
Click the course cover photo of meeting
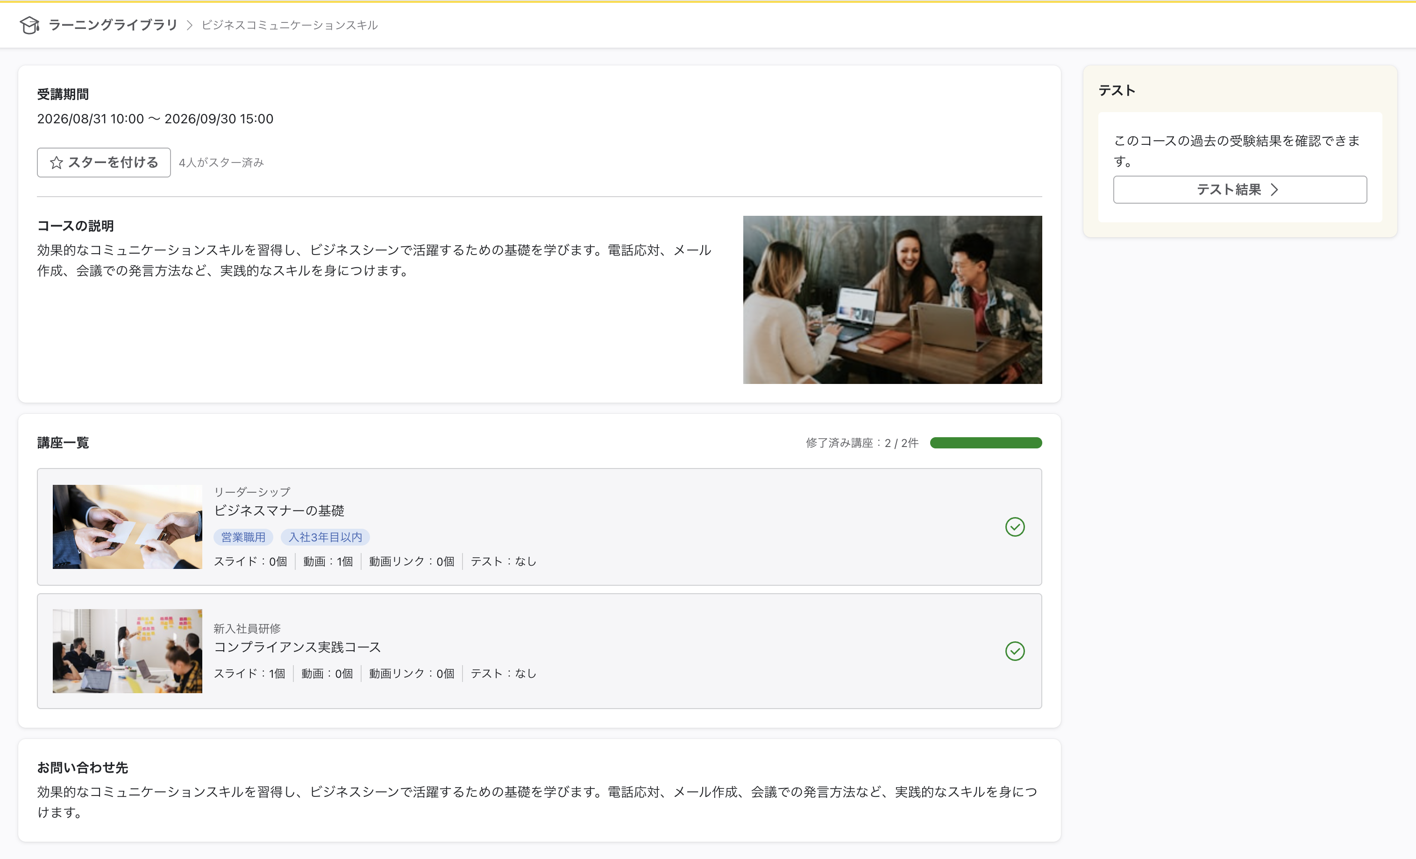coord(892,300)
